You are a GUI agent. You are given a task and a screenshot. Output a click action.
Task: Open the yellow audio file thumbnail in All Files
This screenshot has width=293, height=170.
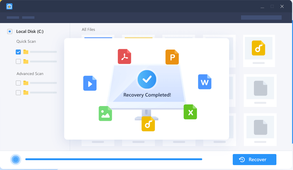pyautogui.click(x=259, y=48)
